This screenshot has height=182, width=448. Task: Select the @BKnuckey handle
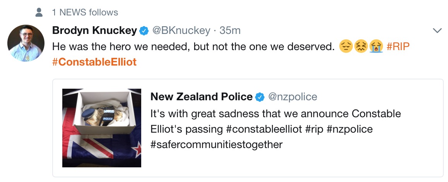(x=181, y=30)
